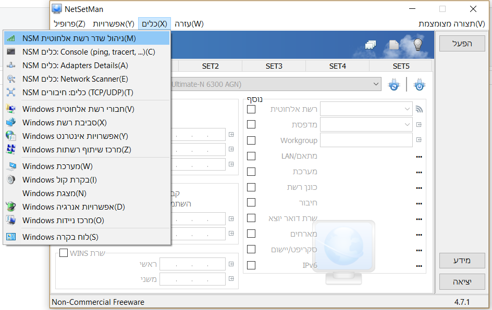Refresh the network adapter icon
The image size is (492, 310).
pyautogui.click(x=394, y=85)
